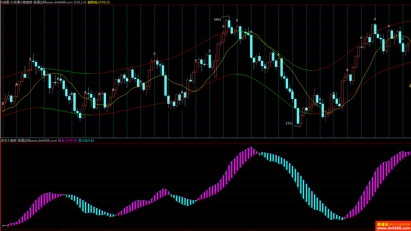Image resolution: width=411 pixels, height=231 pixels.
Task: Expand box before 波通分割趋势 indicator name
Action: click(x=12, y=2)
